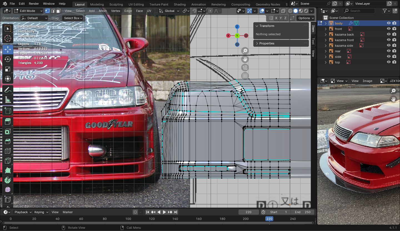The image size is (400, 231).
Task: Toggle proportional editing
Action: (x=210, y=11)
